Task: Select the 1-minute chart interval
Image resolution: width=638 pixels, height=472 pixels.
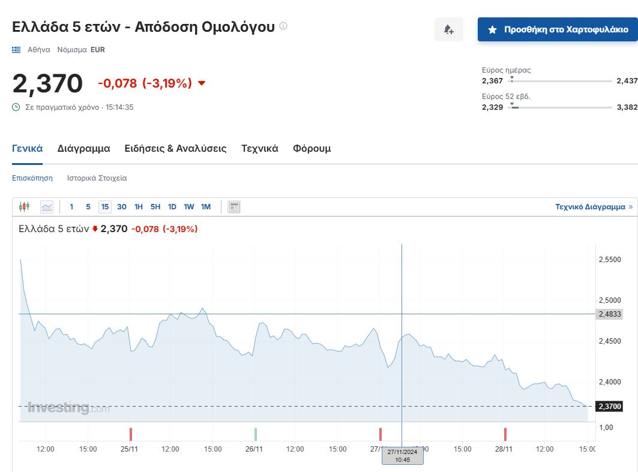Action: [x=71, y=207]
